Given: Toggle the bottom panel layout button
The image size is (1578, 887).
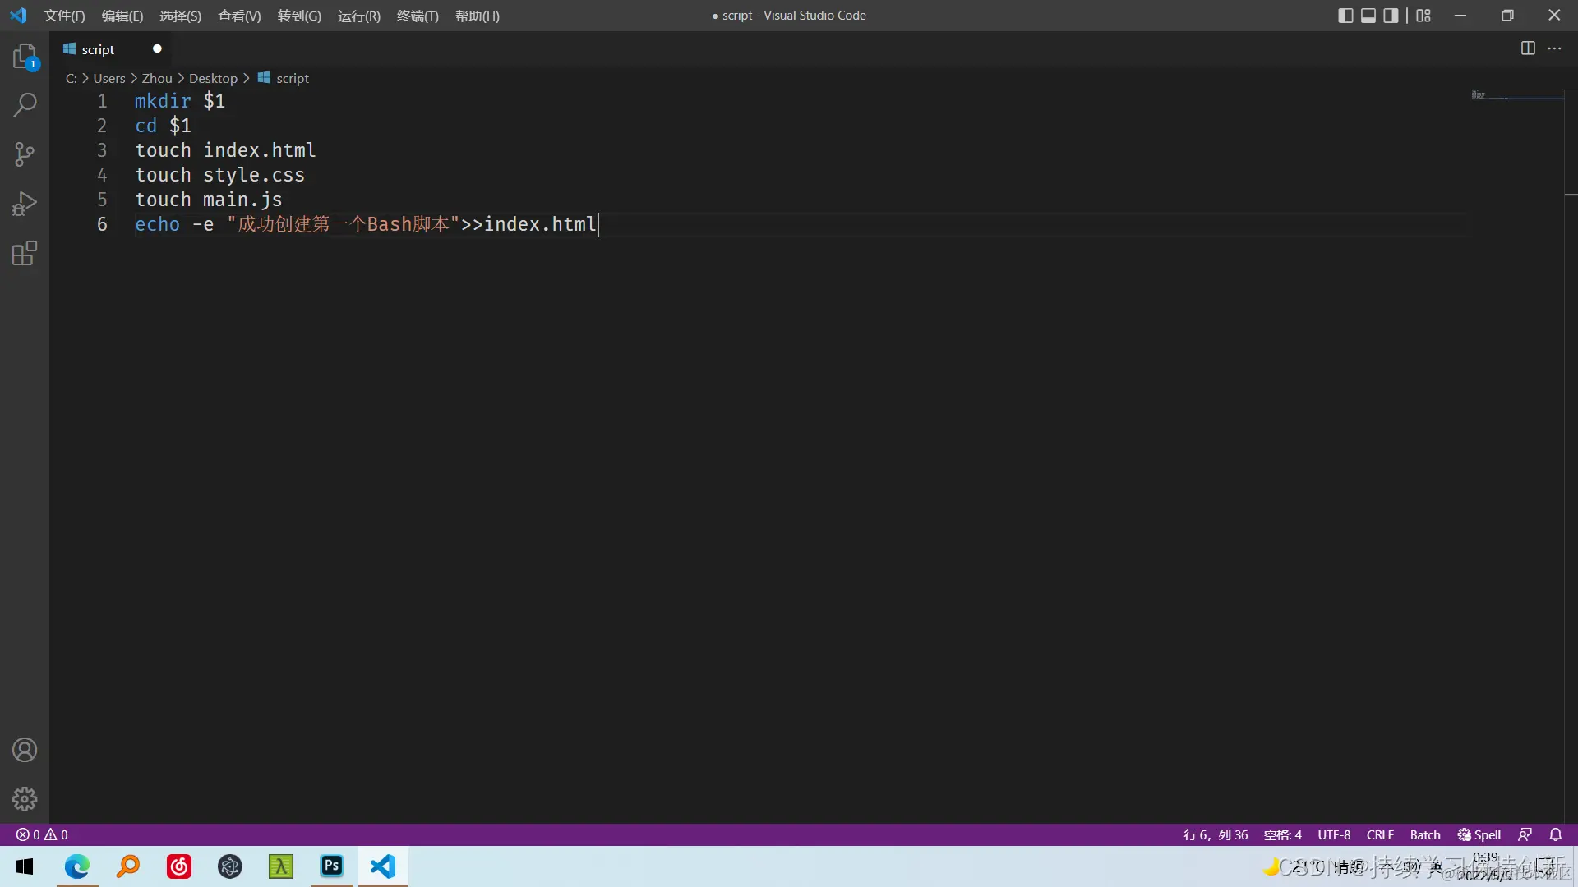Looking at the screenshot, I should [1368, 16].
